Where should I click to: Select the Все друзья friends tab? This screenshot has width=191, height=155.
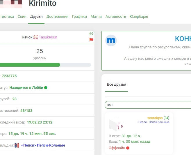pos(117,84)
